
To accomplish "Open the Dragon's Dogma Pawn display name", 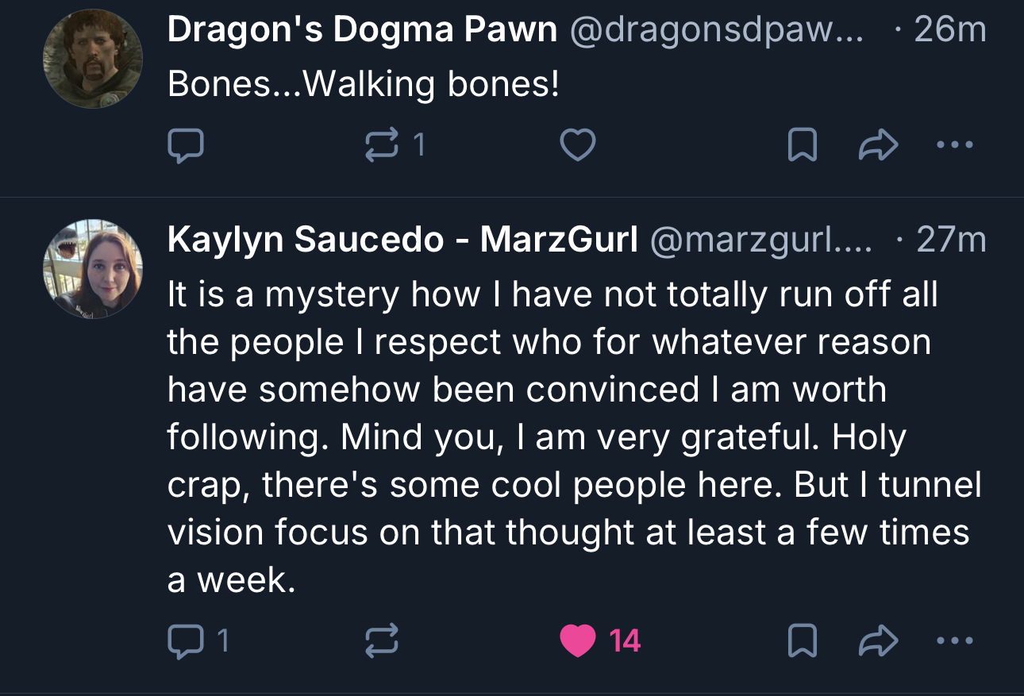I will click(x=362, y=30).
